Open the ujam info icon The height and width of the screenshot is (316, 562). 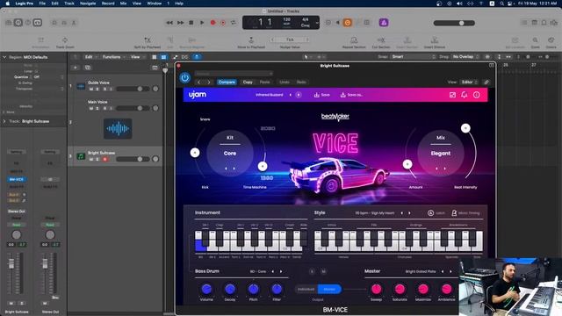point(476,95)
